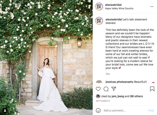Show tagged people icon on the photo
This screenshot has width=157, height=115.
[x=5, y=111]
